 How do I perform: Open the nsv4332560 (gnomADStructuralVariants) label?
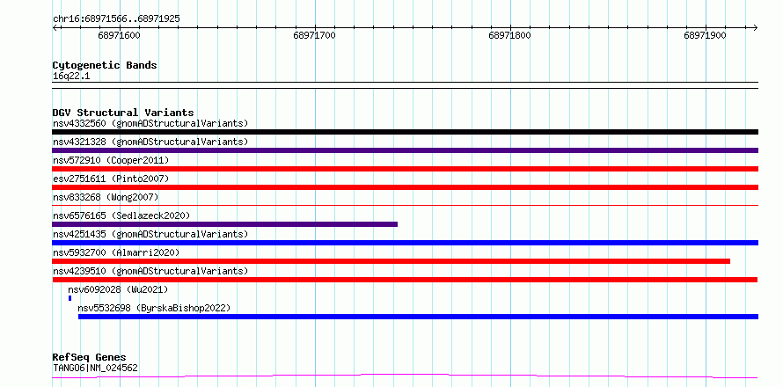coord(150,123)
